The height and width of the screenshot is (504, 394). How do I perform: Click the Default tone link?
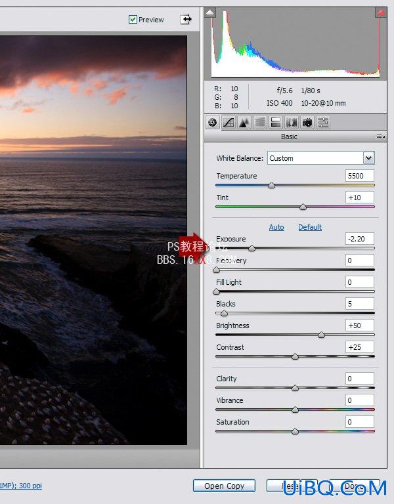310,227
